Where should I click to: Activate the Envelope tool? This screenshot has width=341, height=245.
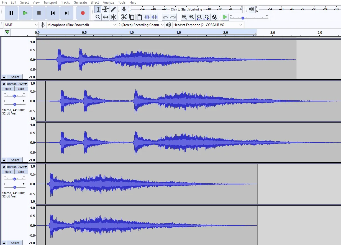click(x=106, y=9)
